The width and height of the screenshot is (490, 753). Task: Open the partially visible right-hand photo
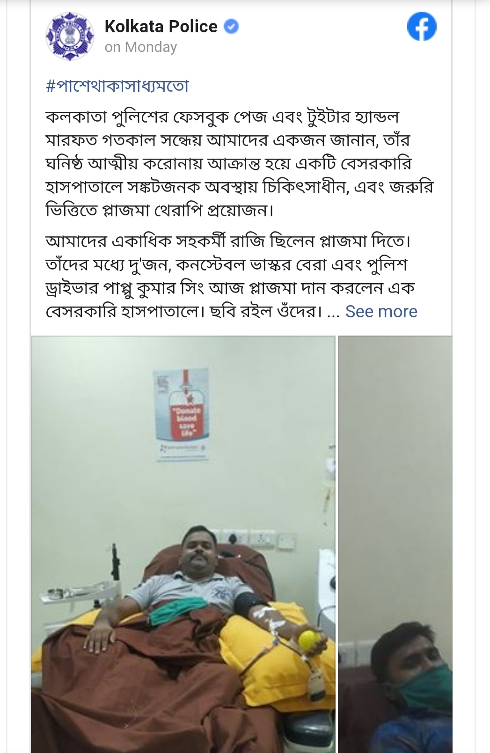coord(395,544)
